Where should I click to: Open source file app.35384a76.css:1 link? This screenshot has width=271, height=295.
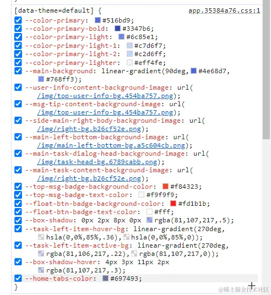[x=224, y=10]
